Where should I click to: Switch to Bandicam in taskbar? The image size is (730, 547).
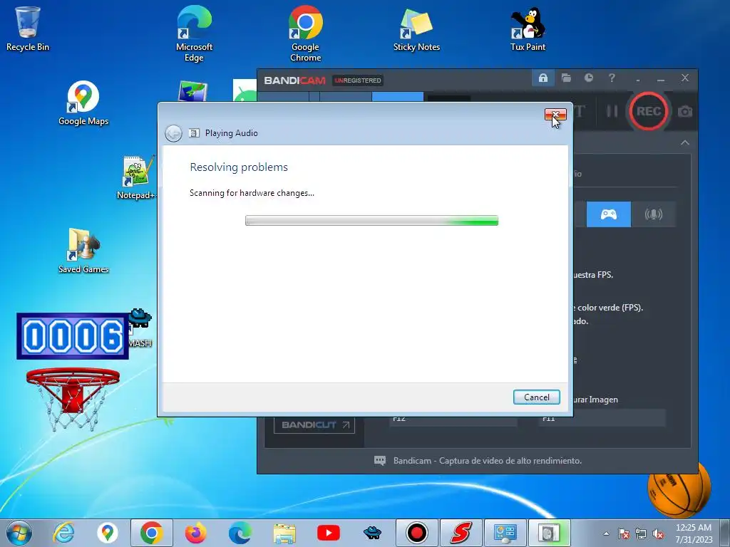click(x=416, y=533)
